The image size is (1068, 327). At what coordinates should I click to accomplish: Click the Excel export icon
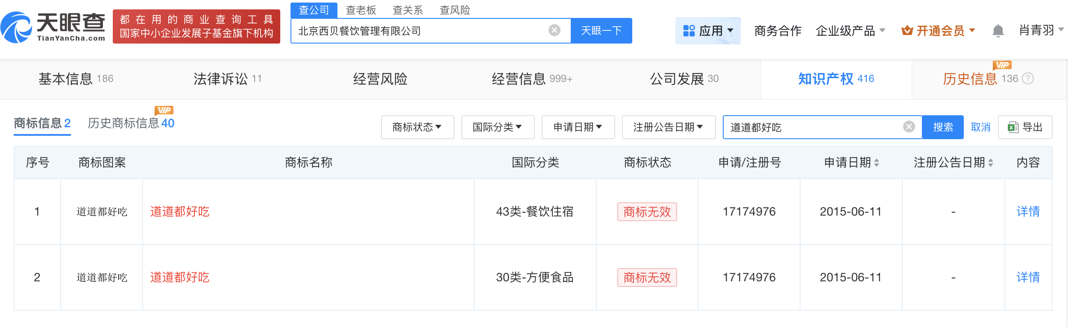(1013, 127)
